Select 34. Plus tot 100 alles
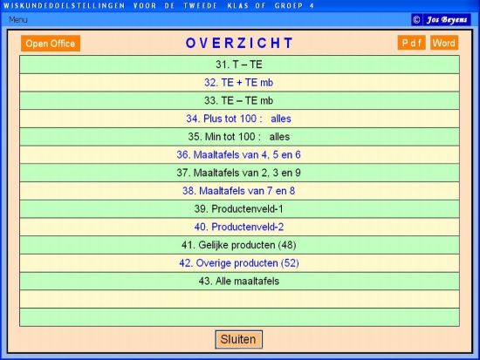 [239, 119]
